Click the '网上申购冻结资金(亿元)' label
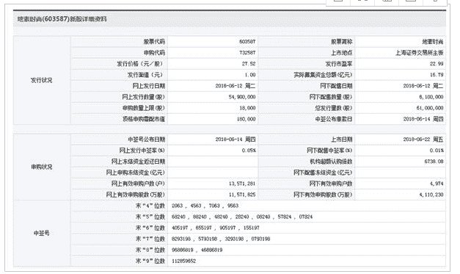 tap(135, 173)
